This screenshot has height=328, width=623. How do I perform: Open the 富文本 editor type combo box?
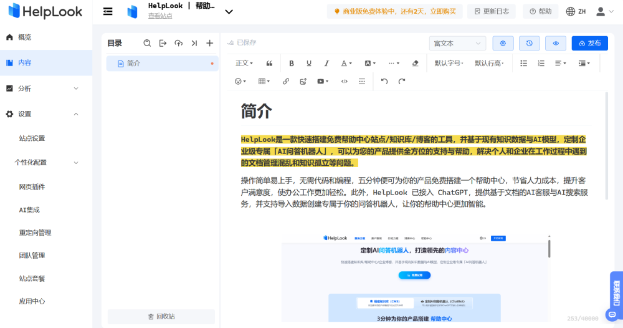pyautogui.click(x=457, y=43)
